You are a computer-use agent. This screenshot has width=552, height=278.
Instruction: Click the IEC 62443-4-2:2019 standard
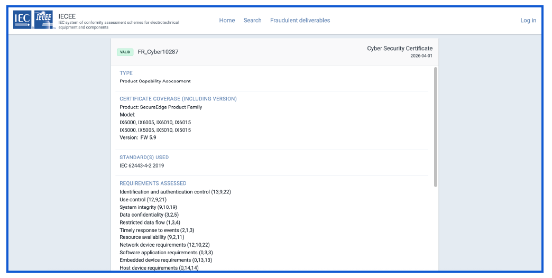pos(142,166)
